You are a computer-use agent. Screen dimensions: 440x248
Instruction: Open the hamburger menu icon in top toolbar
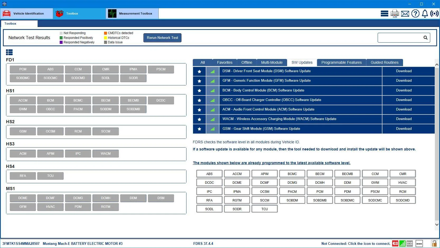click(384, 13)
